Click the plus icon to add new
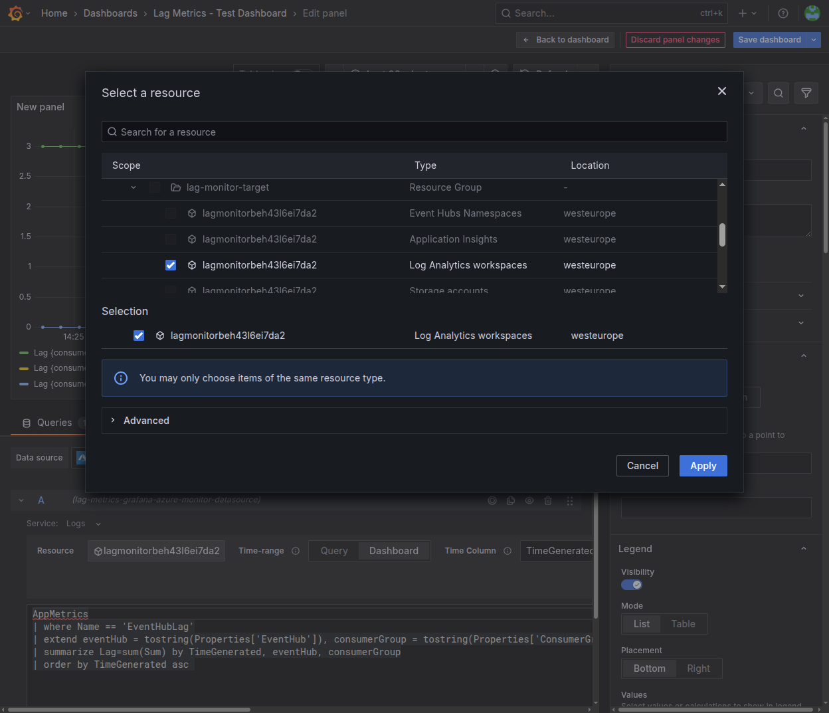 pos(743,13)
